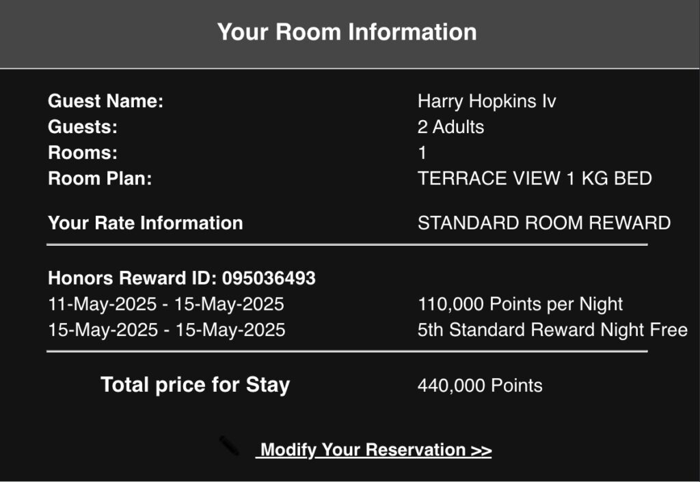Viewport: 700px width, 482px height.
Task: Click the Rooms value of 1
Action: 422,153
